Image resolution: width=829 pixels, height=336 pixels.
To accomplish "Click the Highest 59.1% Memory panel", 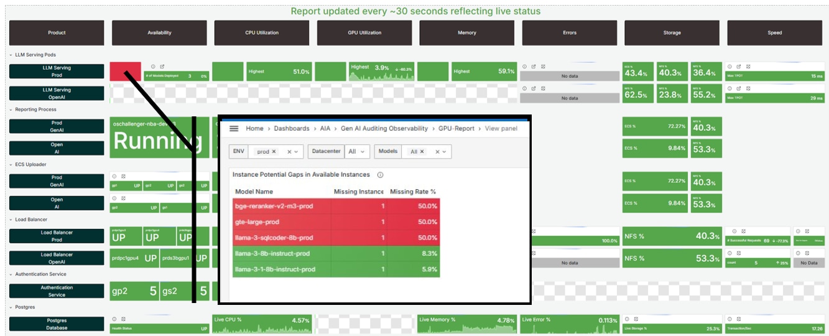I will tap(484, 72).
